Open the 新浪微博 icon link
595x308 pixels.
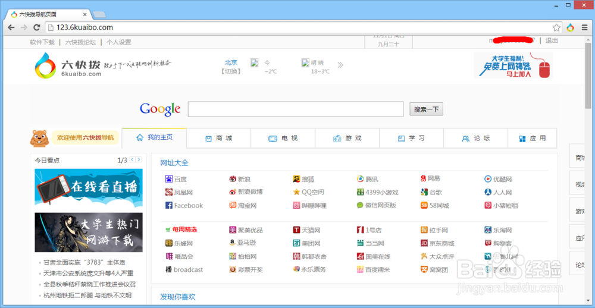233,192
